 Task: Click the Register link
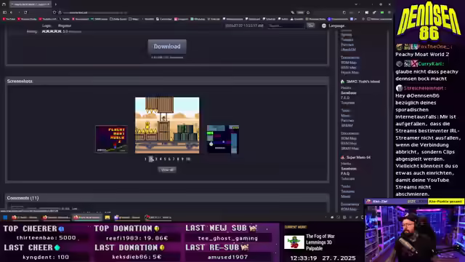65,26
